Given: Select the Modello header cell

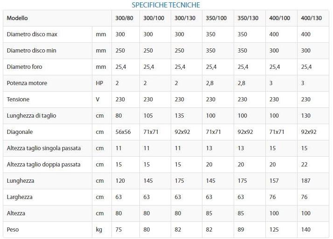Looking at the screenshot, I should [x=17, y=18].
